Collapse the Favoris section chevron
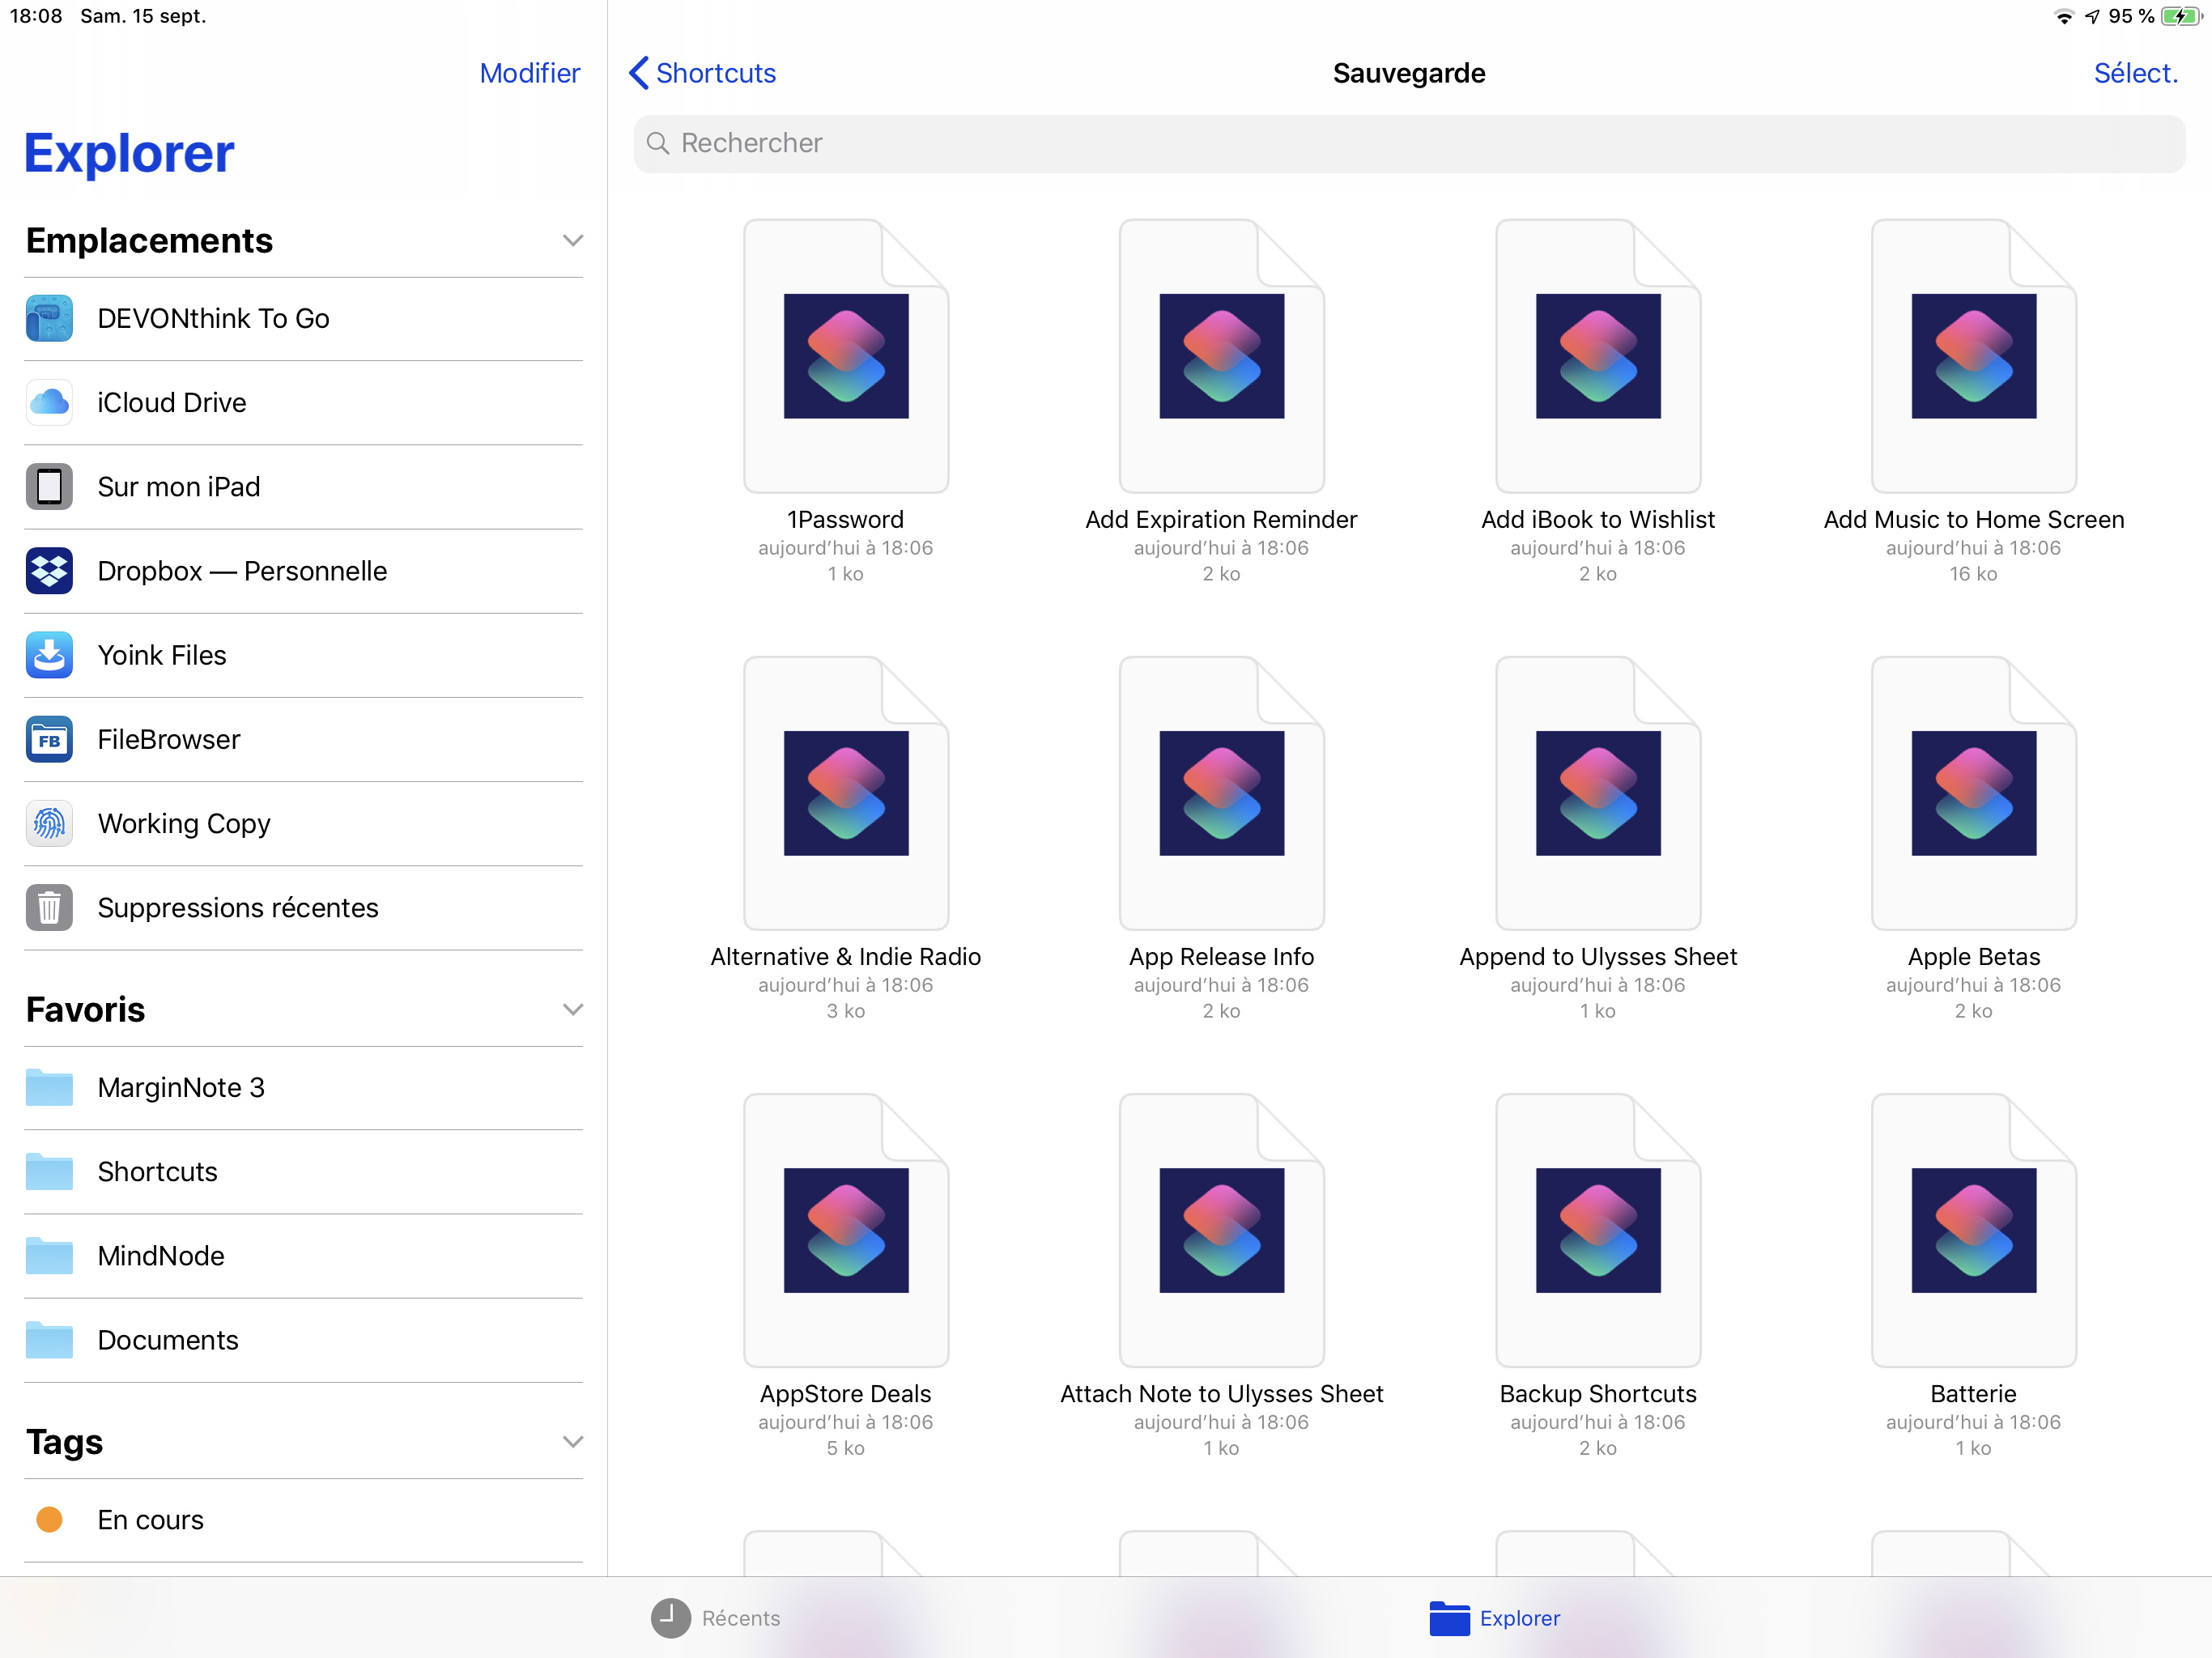The height and width of the screenshot is (1658, 2212). pos(572,1009)
